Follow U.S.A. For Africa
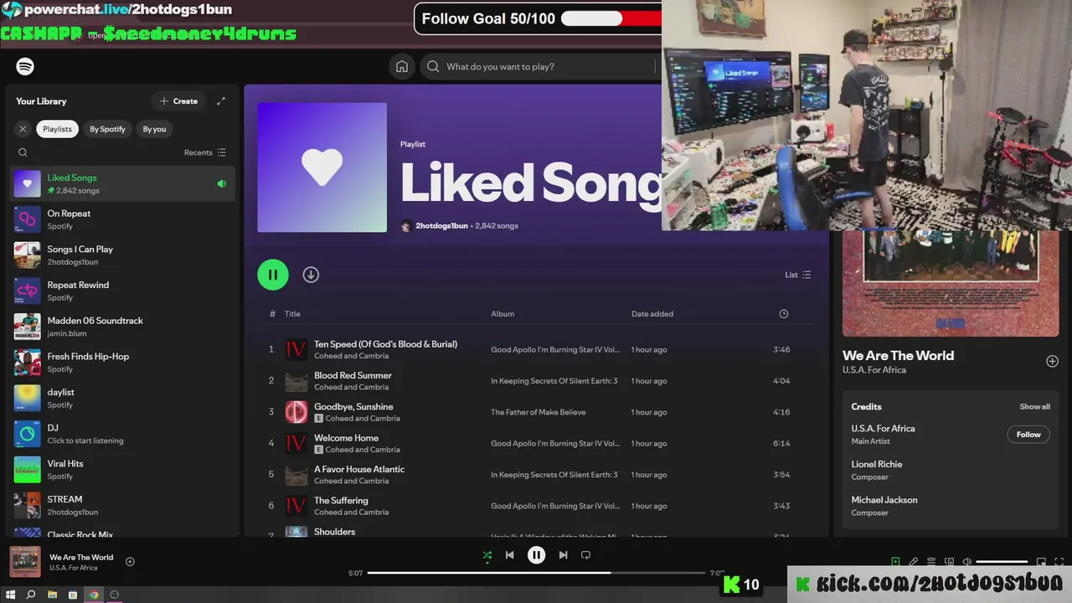This screenshot has width=1072, height=603. click(x=1028, y=435)
